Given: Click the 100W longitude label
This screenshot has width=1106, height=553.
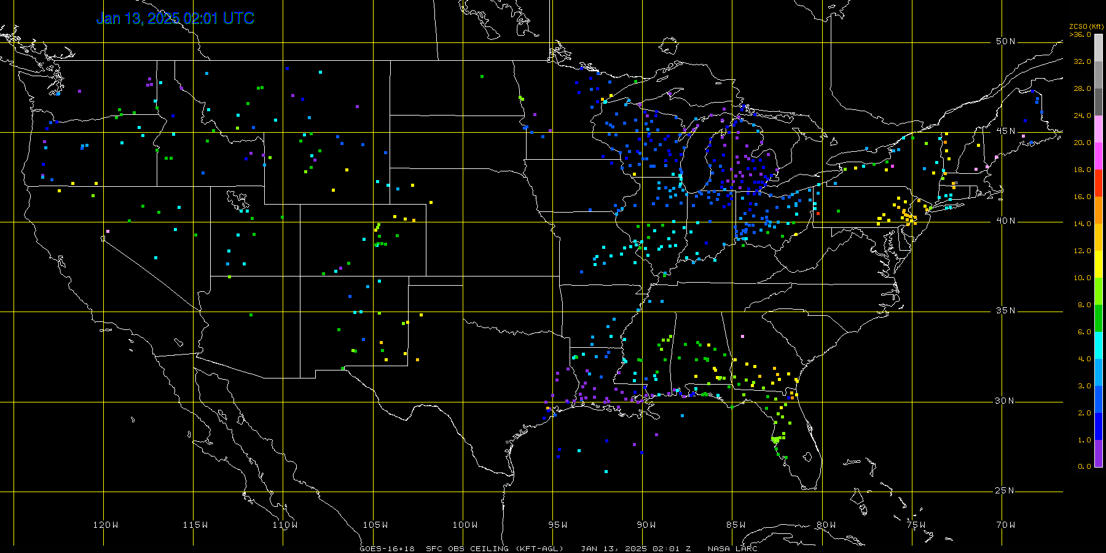Looking at the screenshot, I should pyautogui.click(x=465, y=525).
